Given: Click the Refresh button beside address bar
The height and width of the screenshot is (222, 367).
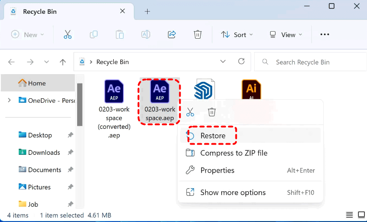Looking at the screenshot, I should coord(241,61).
